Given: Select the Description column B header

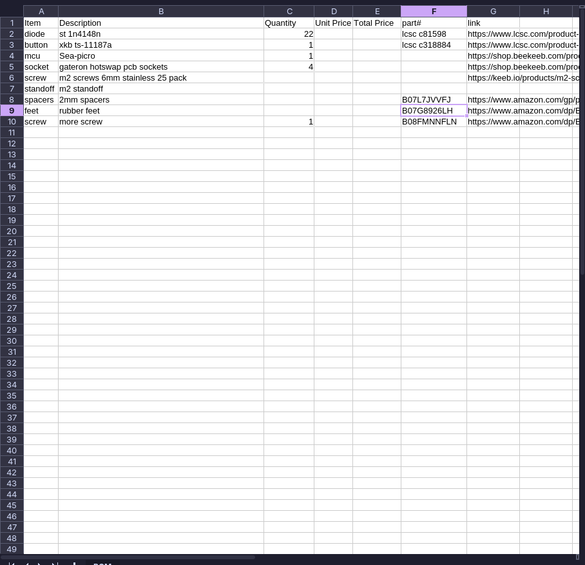Looking at the screenshot, I should point(160,12).
